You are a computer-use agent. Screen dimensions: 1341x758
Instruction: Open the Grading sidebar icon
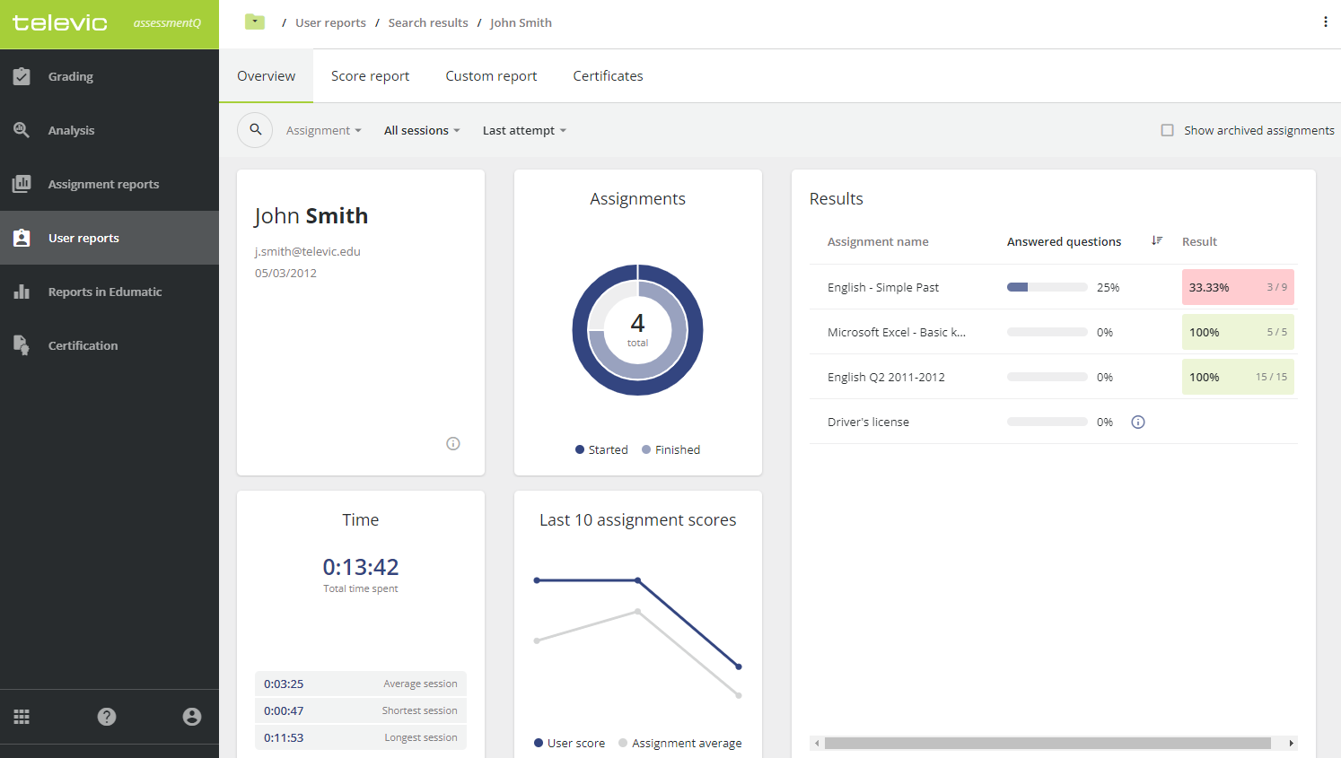point(22,76)
